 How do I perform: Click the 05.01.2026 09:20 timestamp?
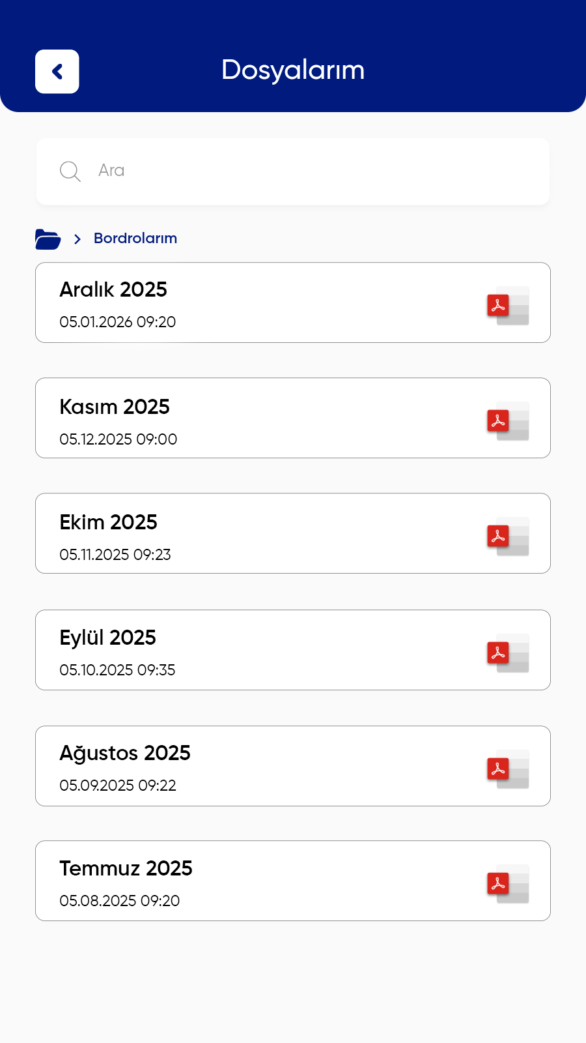pos(118,322)
